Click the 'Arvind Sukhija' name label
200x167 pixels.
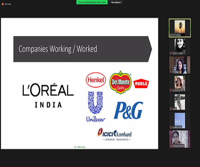click(x=175, y=35)
